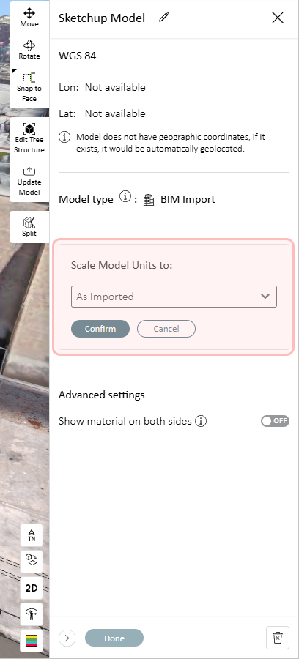Open Edit Tree Structure
Screen dimensions: 299x659
29,138
